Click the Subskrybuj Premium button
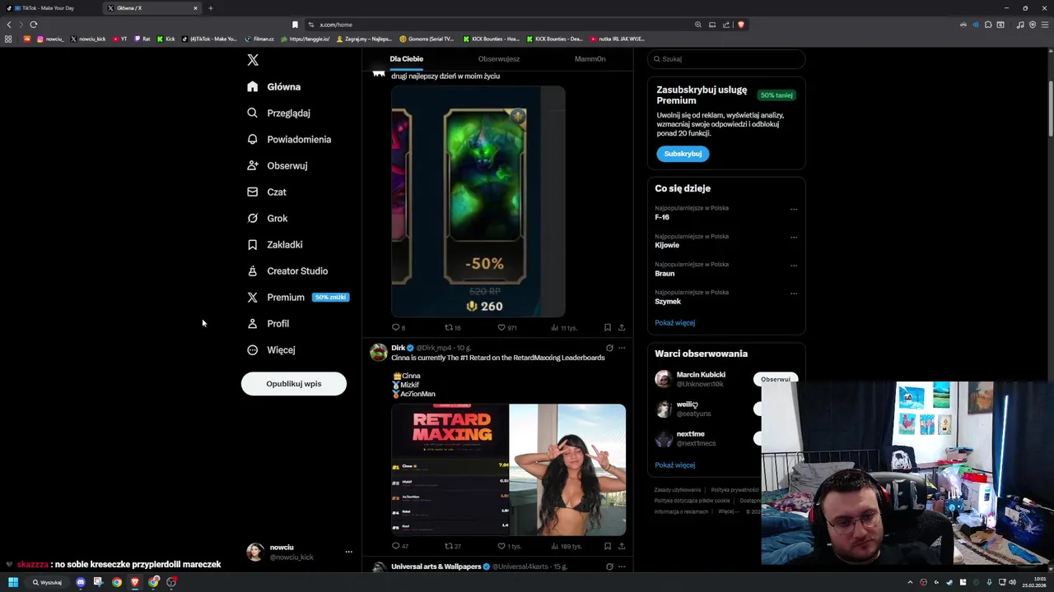Viewport: 1054px width, 592px height. pyautogui.click(x=683, y=154)
